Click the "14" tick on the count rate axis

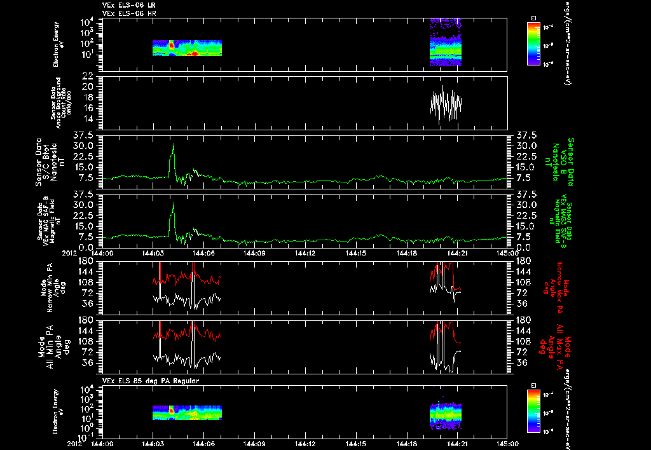pyautogui.click(x=87, y=119)
